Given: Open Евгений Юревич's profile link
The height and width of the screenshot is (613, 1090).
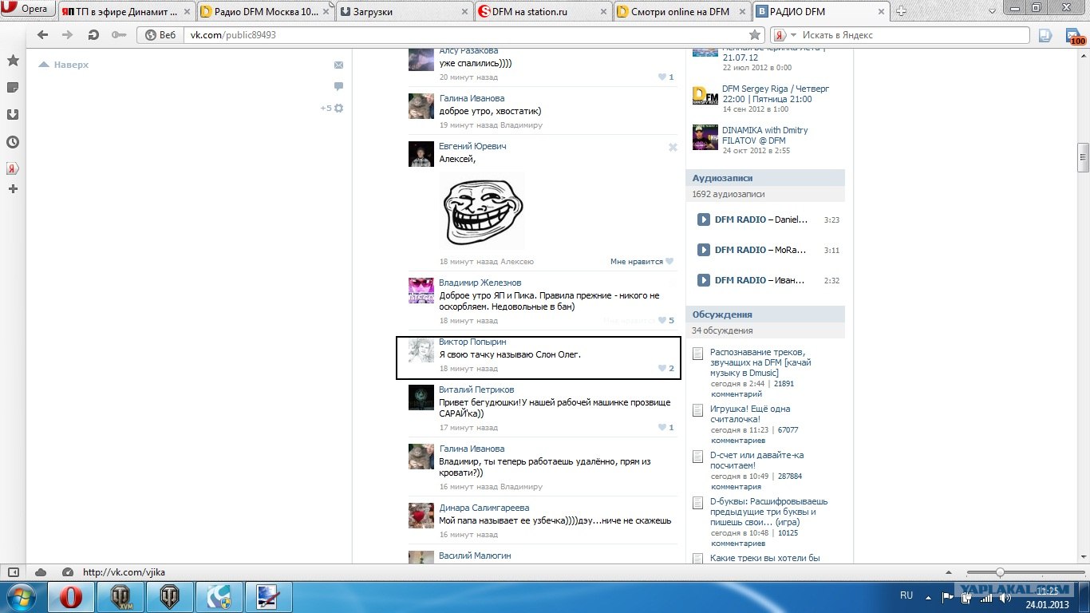Looking at the screenshot, I should point(472,146).
